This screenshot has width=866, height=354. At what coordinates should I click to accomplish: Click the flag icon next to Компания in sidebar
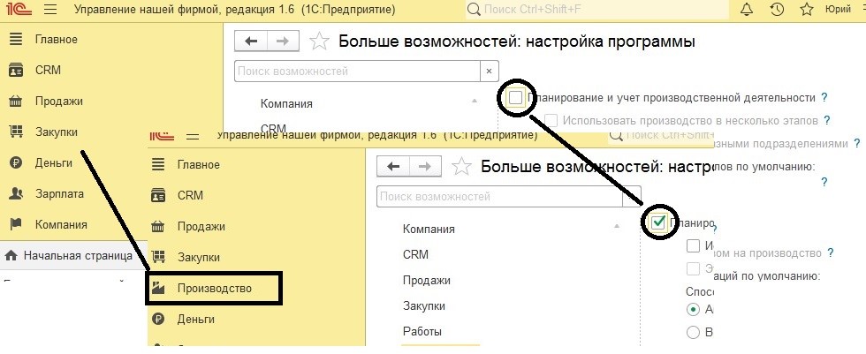15,224
